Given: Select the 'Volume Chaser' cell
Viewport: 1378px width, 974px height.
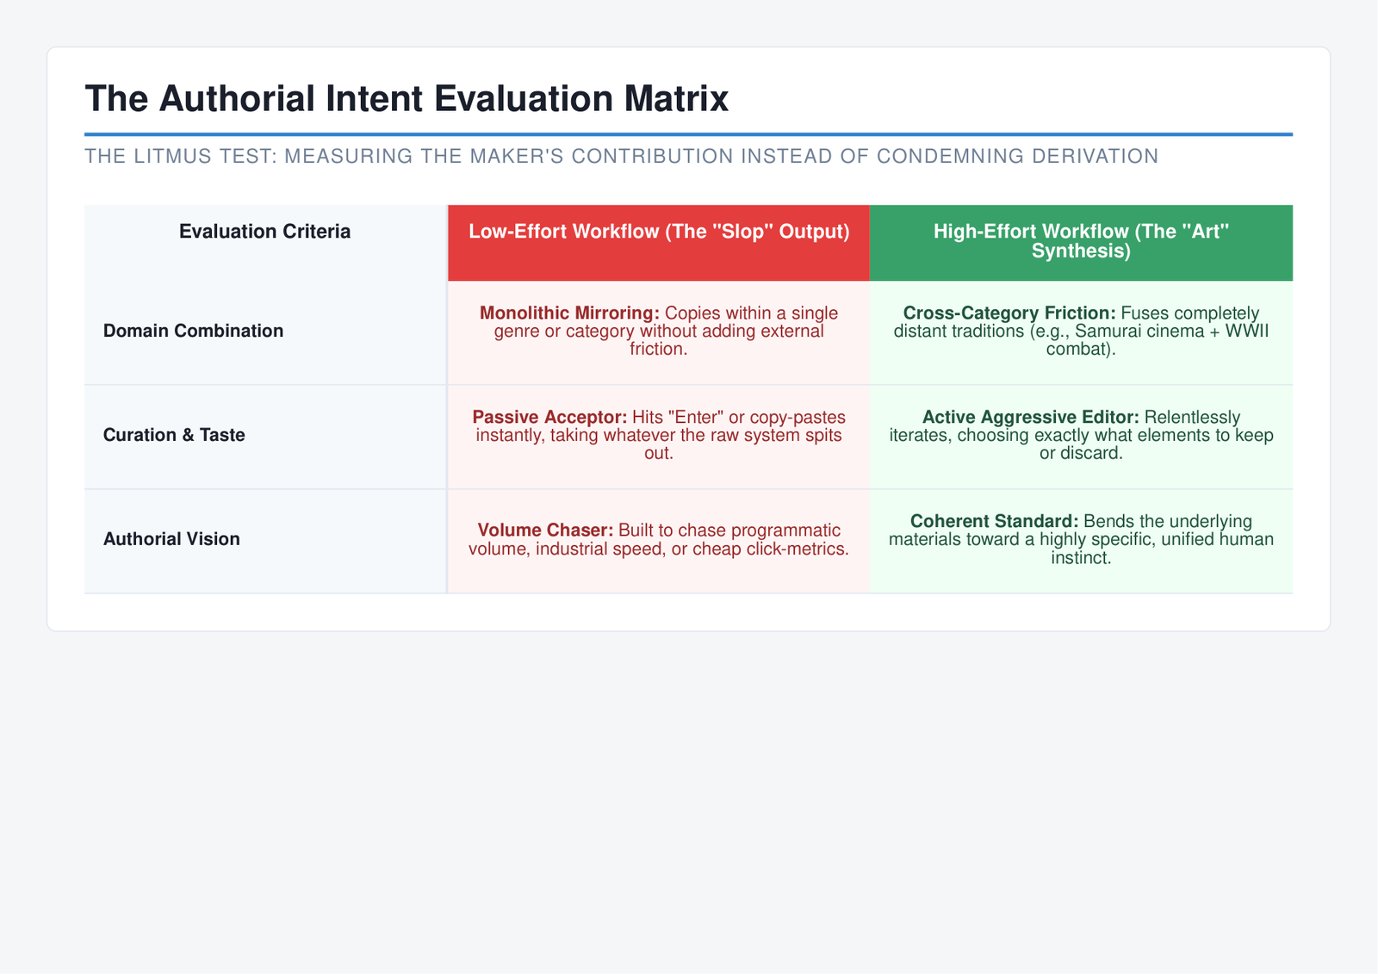Looking at the screenshot, I should click(x=659, y=540).
